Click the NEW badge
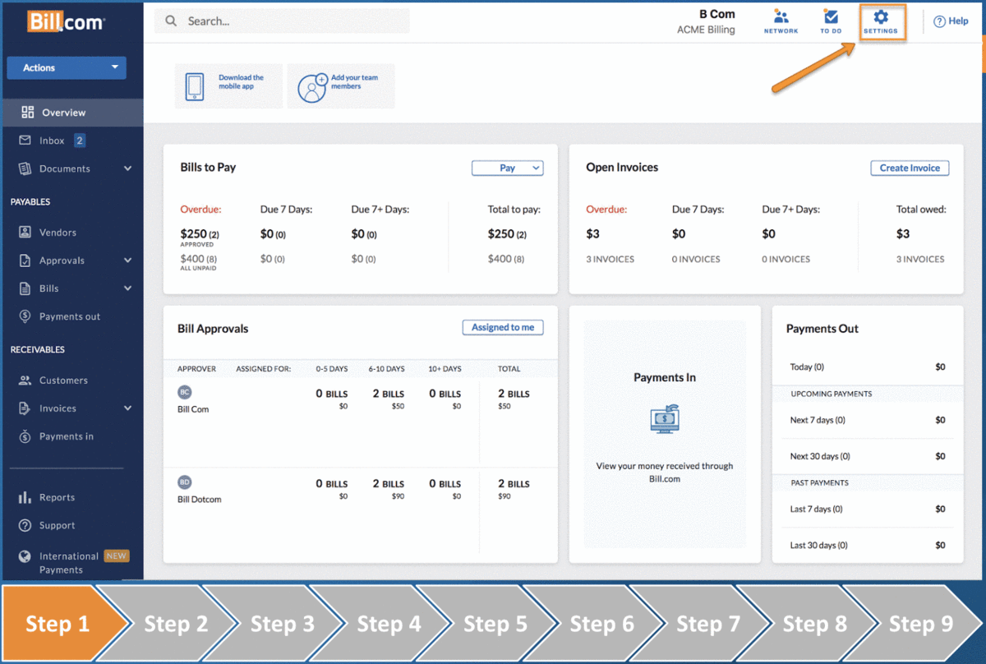This screenshot has width=986, height=664. tap(116, 556)
